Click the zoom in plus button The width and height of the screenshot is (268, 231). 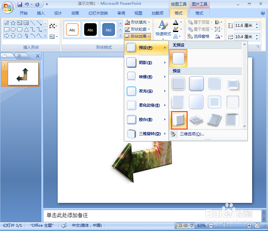pyautogui.click(x=249, y=226)
